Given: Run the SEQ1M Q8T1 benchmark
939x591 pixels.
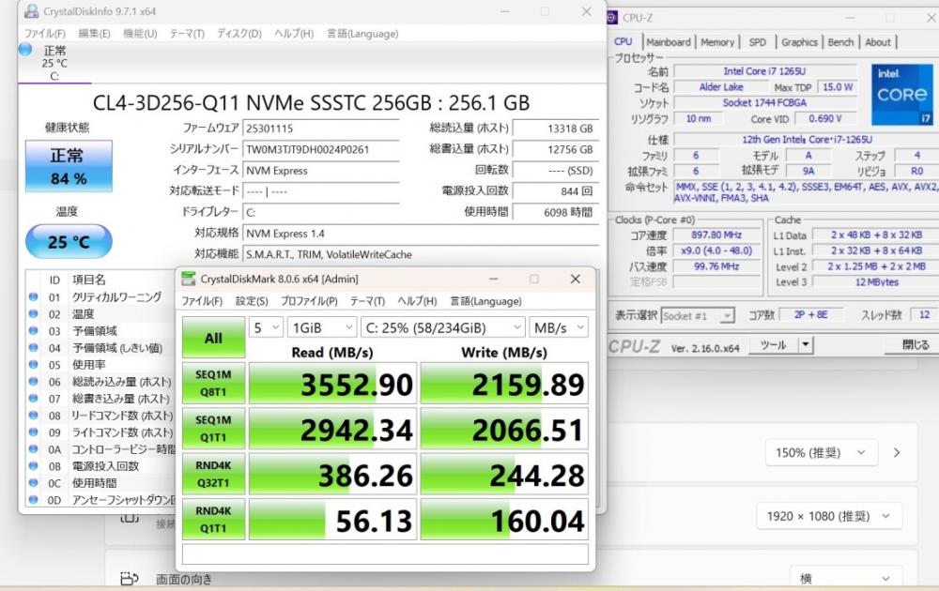Looking at the screenshot, I should [213, 383].
